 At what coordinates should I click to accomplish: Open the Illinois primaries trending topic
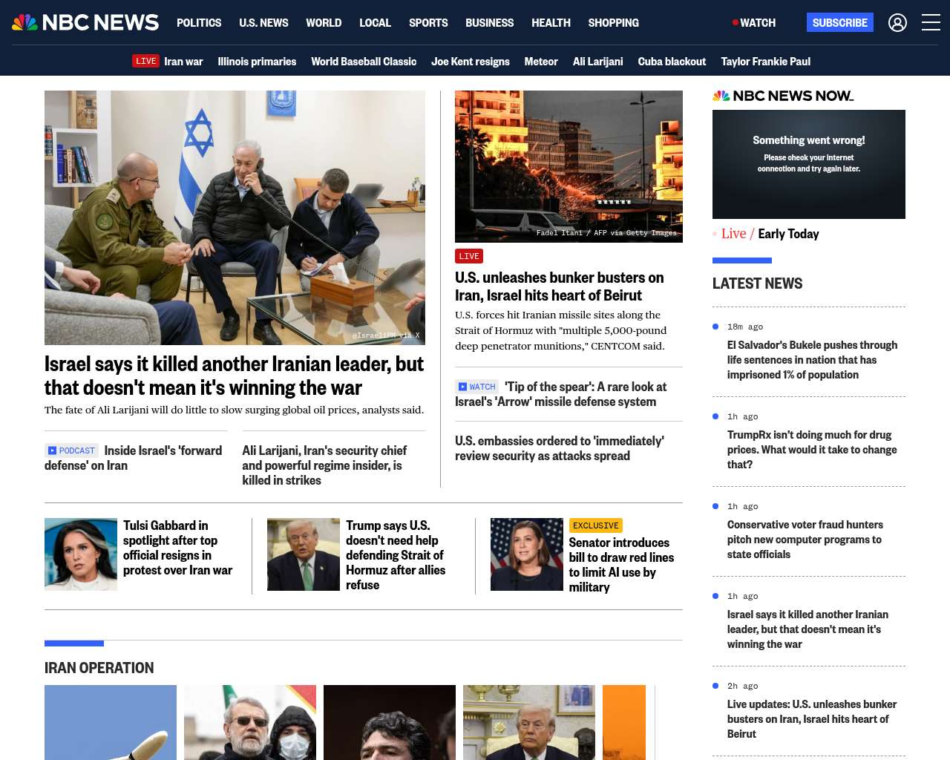point(257,62)
